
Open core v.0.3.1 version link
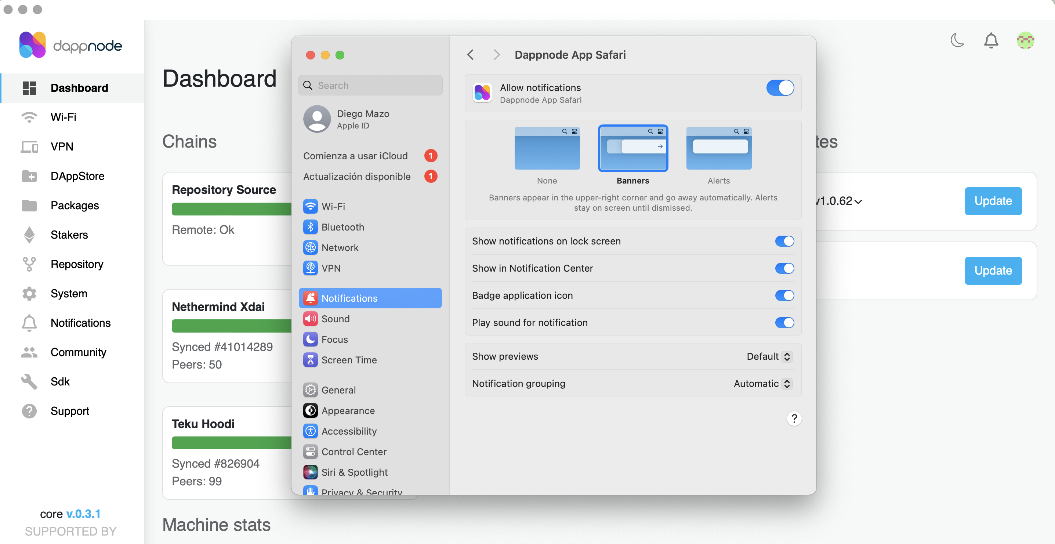click(83, 514)
